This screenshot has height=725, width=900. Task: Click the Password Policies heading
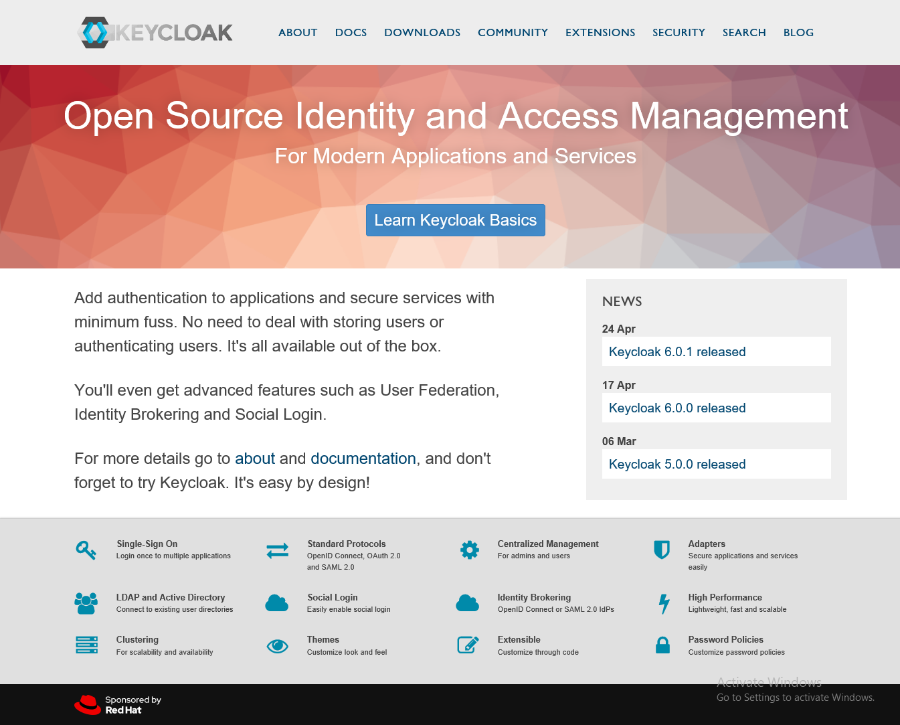pos(726,639)
